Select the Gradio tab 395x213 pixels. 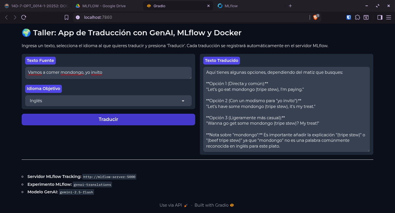(178, 6)
